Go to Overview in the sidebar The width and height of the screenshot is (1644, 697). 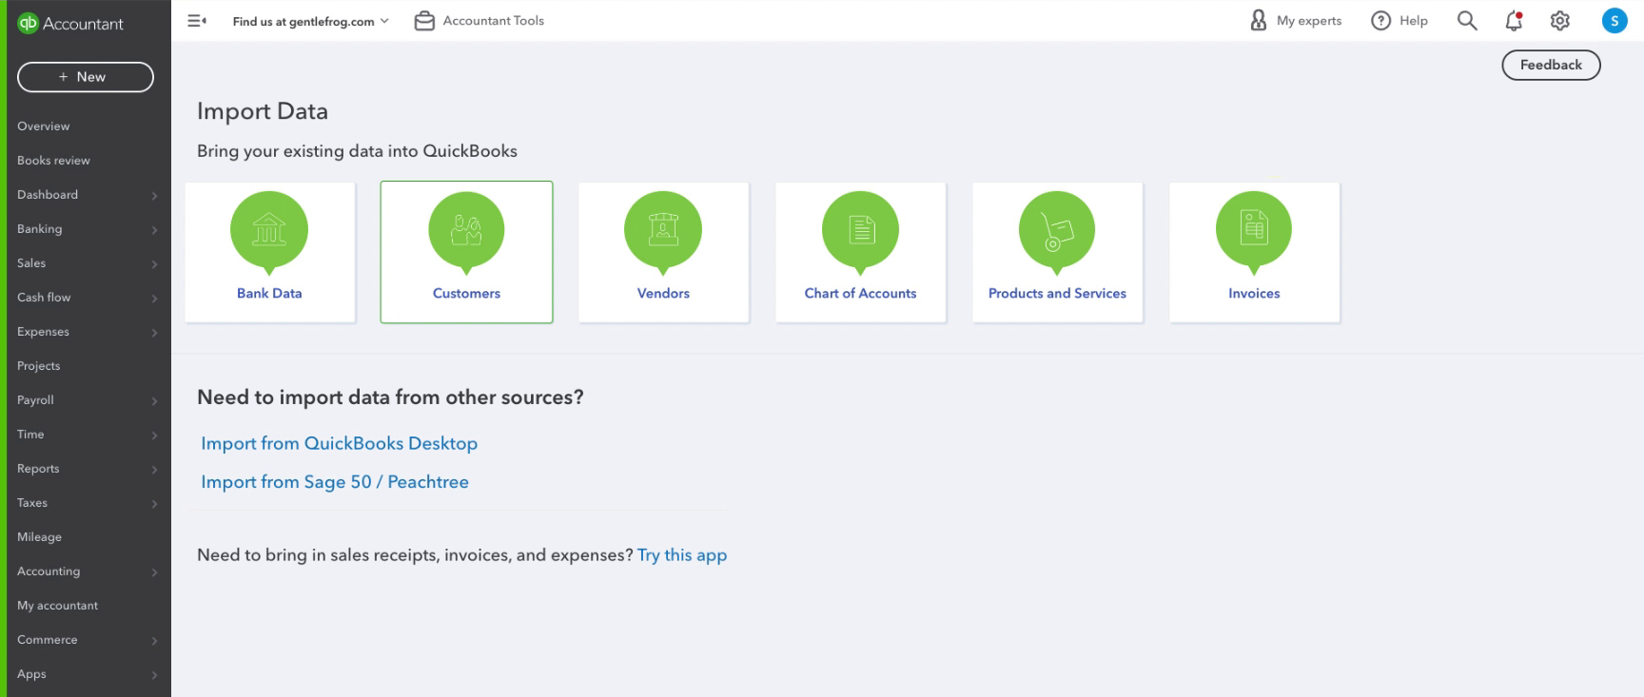coord(44,126)
